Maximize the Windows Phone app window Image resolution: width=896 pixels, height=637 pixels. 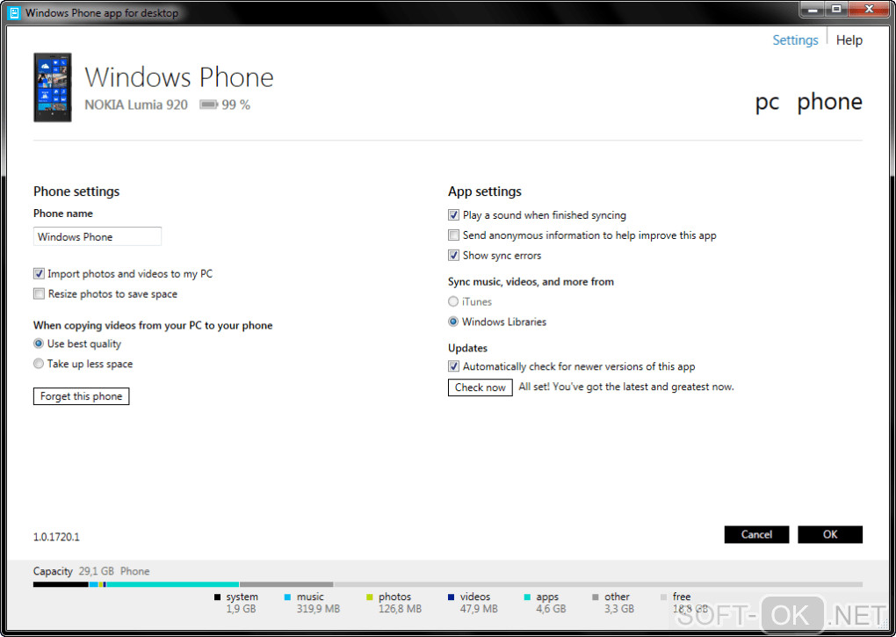click(x=836, y=10)
